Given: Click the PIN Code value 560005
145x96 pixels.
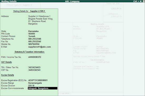Looking at the screenshot, I should (x=32, y=34).
